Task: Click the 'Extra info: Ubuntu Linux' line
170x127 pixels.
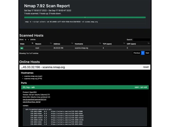Action: tap(36, 97)
